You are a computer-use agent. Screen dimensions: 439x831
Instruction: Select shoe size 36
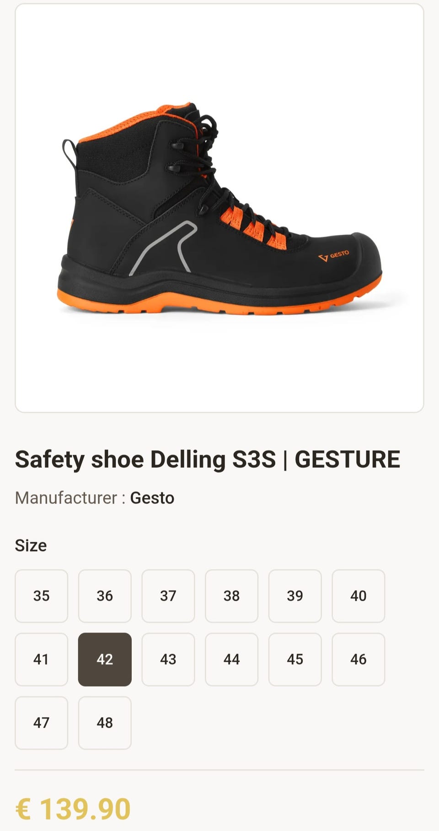pos(105,596)
